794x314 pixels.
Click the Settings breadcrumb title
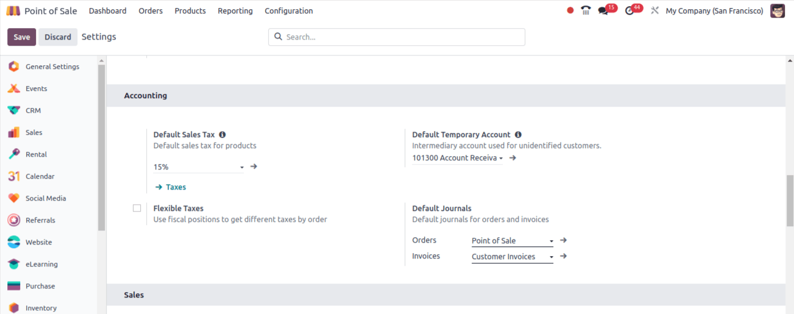99,37
